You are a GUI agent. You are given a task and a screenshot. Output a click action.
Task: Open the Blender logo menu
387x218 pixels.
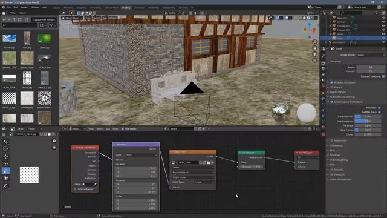pyautogui.click(x=4, y=7)
